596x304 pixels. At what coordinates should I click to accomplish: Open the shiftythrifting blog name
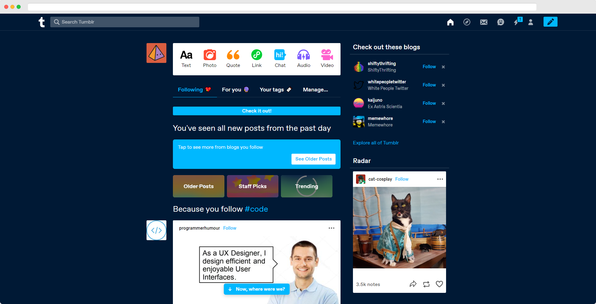(382, 64)
